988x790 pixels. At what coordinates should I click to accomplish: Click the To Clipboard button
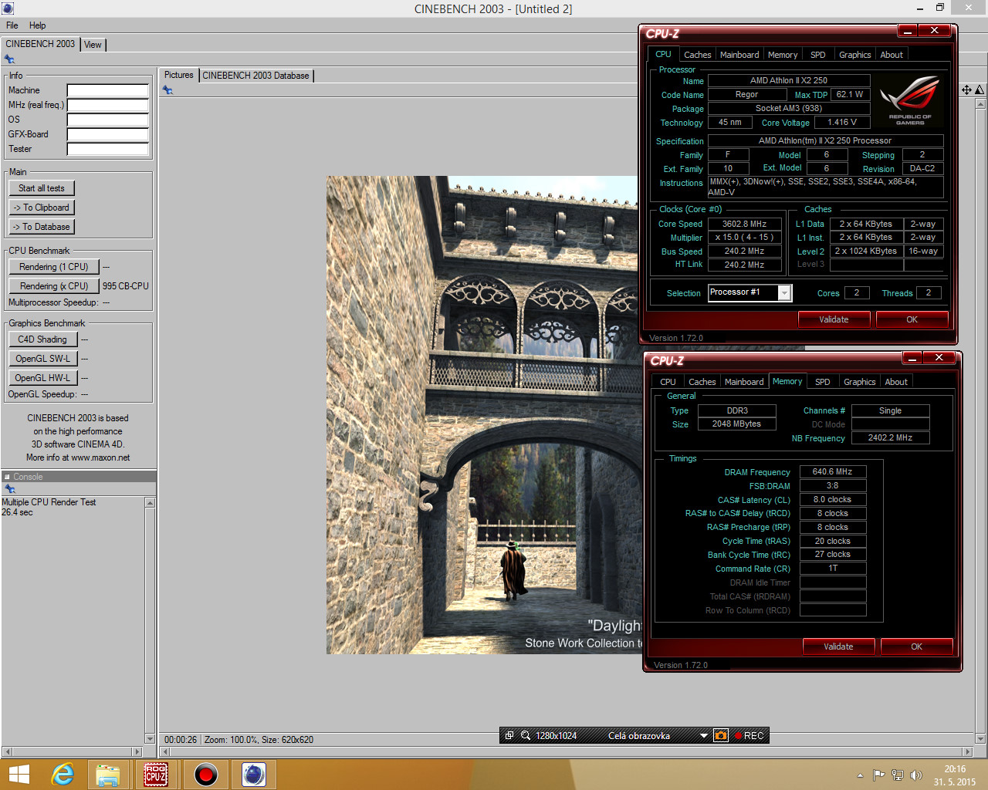pyautogui.click(x=42, y=208)
